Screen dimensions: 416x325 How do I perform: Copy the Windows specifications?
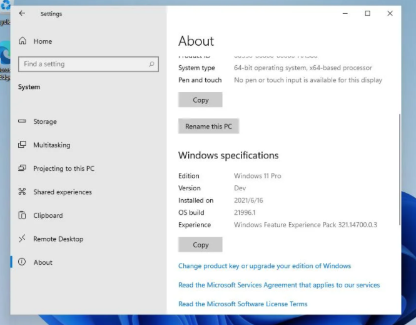click(x=200, y=245)
